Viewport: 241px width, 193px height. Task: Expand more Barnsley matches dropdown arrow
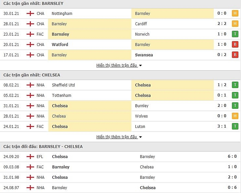pos(140,65)
